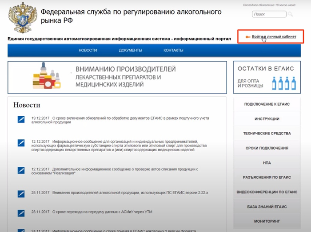Select the Технические средства sidebar button
Screen dimensions: 311x232
[x=267, y=134]
